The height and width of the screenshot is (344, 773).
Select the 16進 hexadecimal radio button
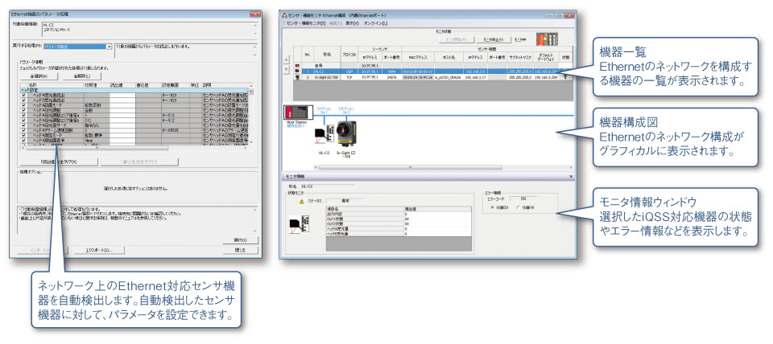coord(516,207)
